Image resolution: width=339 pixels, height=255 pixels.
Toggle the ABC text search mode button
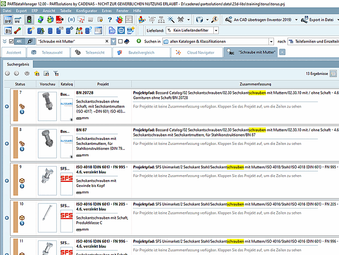(x=19, y=42)
